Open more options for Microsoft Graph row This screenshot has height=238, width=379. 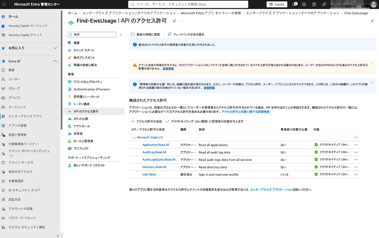click(356, 137)
